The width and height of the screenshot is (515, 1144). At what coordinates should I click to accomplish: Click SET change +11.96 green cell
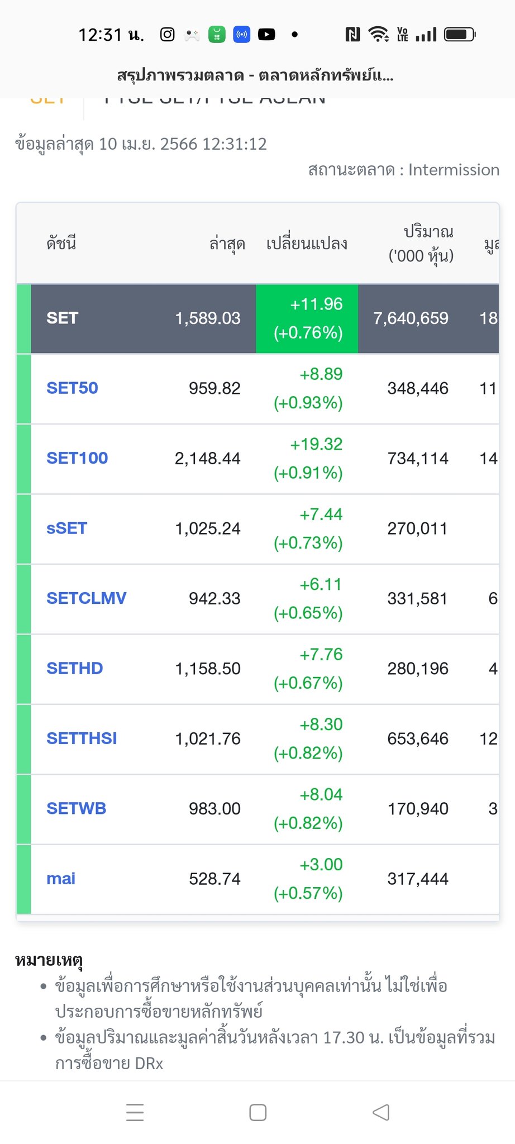click(307, 318)
